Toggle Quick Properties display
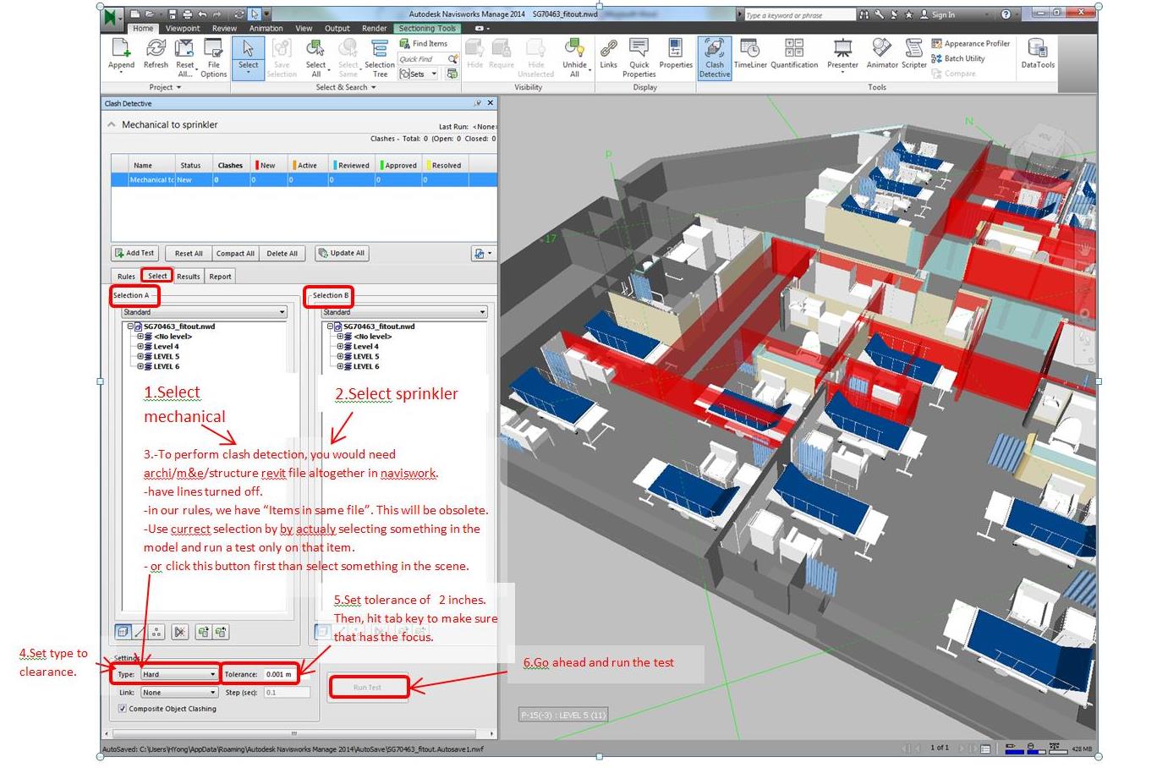The image size is (1168, 768). point(639,57)
